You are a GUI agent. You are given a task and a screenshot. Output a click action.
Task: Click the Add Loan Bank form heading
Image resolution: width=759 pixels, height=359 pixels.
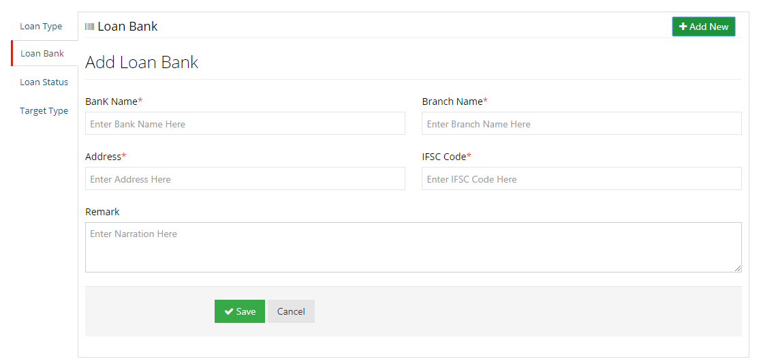pyautogui.click(x=142, y=63)
